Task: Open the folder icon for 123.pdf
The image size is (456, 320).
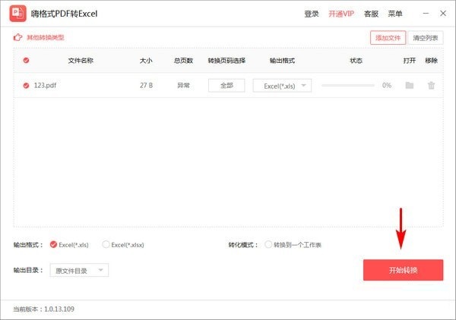Action: click(x=410, y=85)
